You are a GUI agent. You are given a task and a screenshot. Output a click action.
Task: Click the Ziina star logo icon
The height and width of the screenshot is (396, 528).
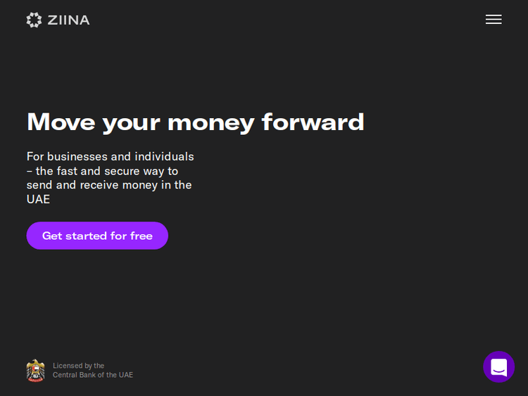(34, 20)
